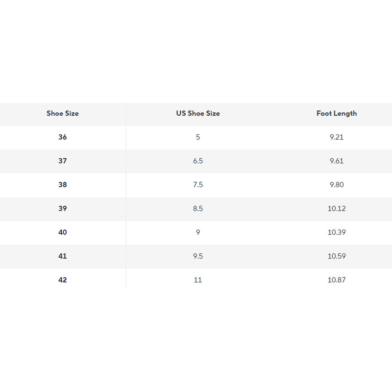Viewport: 392px width, 392px height.
Task: Click foot length 10.59 value
Action: [337, 256]
